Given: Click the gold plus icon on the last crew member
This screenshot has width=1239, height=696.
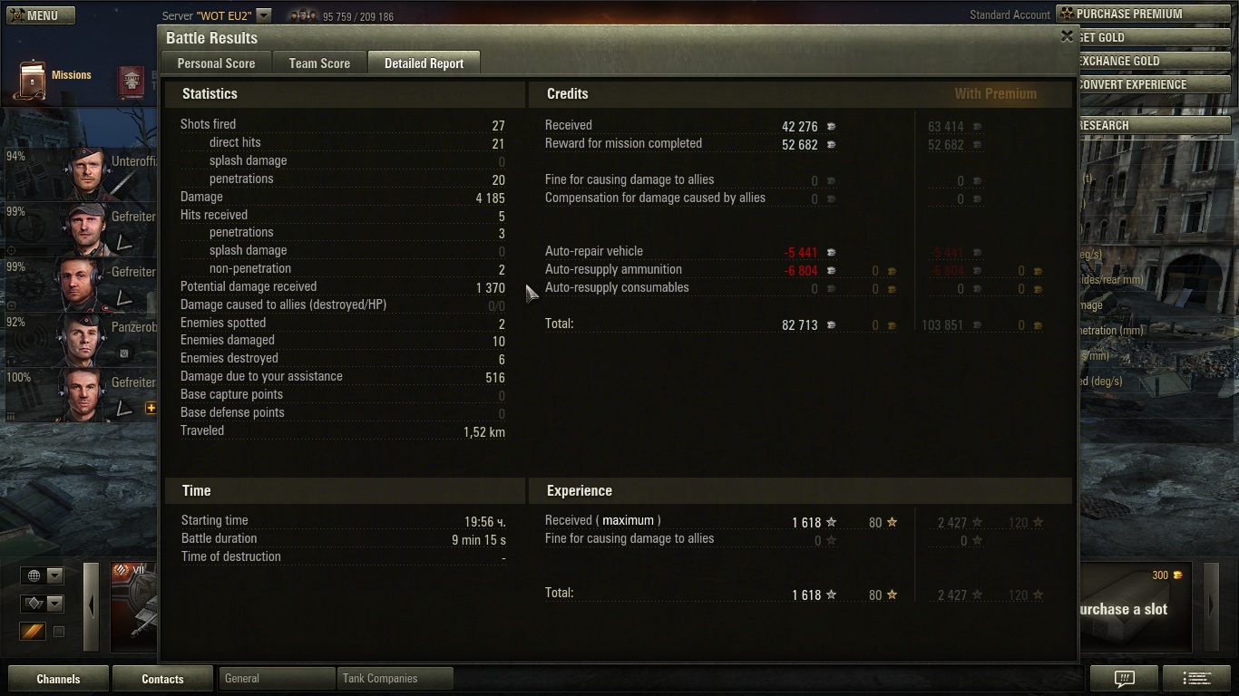Looking at the screenshot, I should click(151, 408).
